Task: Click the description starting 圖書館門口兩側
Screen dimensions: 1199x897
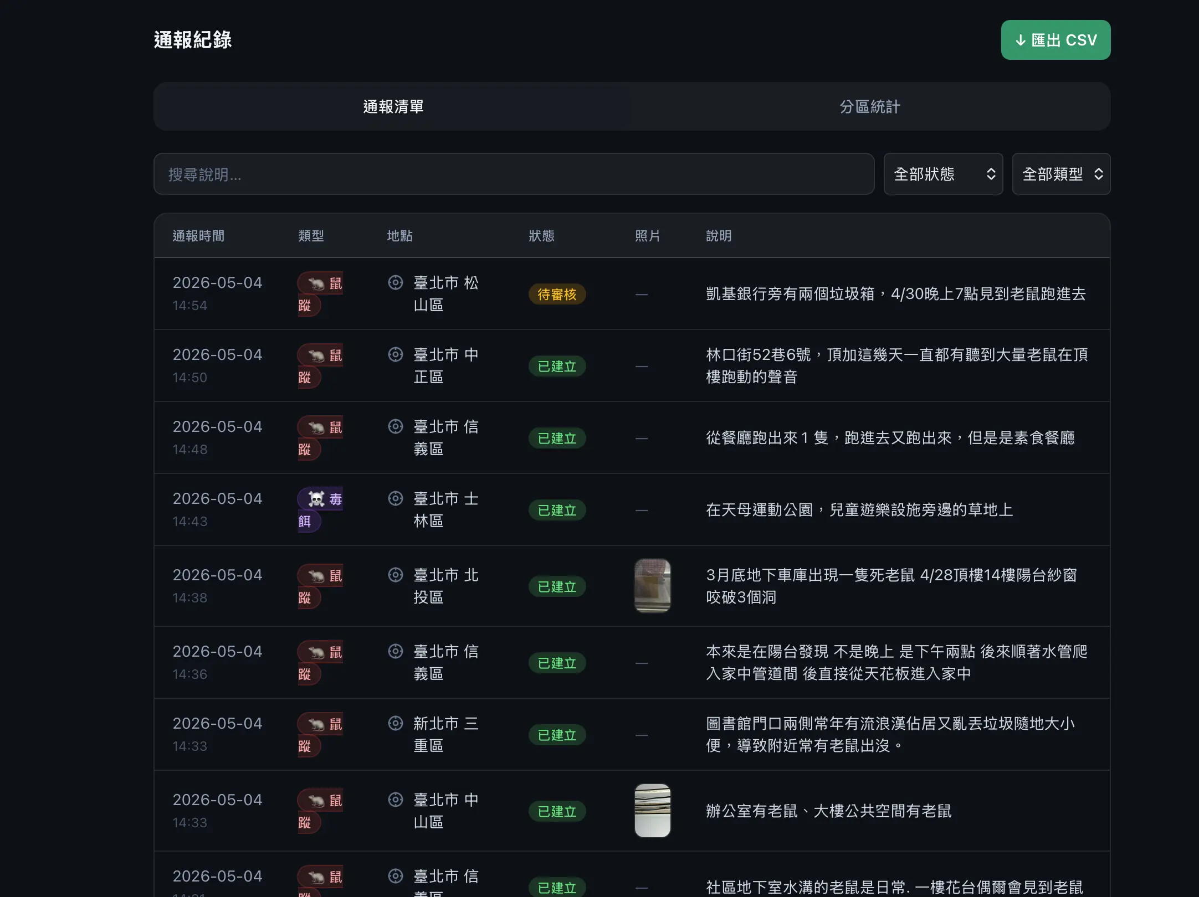Action: [x=890, y=734]
